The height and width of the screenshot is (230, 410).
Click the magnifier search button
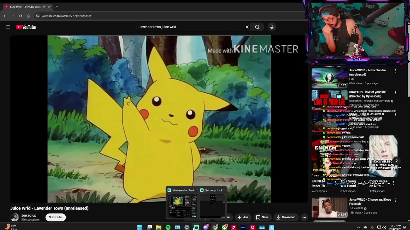click(257, 27)
